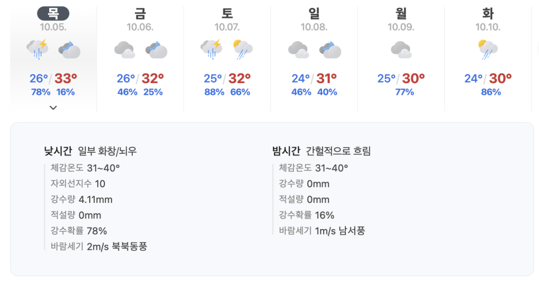Click Sunday night cloudy moon icon
This screenshot has width=539, height=286.
click(x=330, y=50)
